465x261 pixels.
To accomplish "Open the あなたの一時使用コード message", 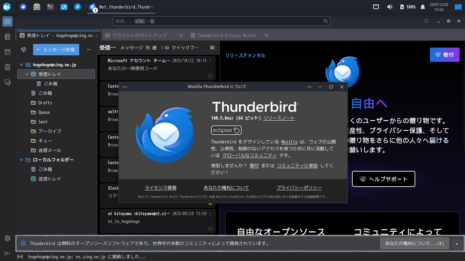I will click(x=158, y=68).
